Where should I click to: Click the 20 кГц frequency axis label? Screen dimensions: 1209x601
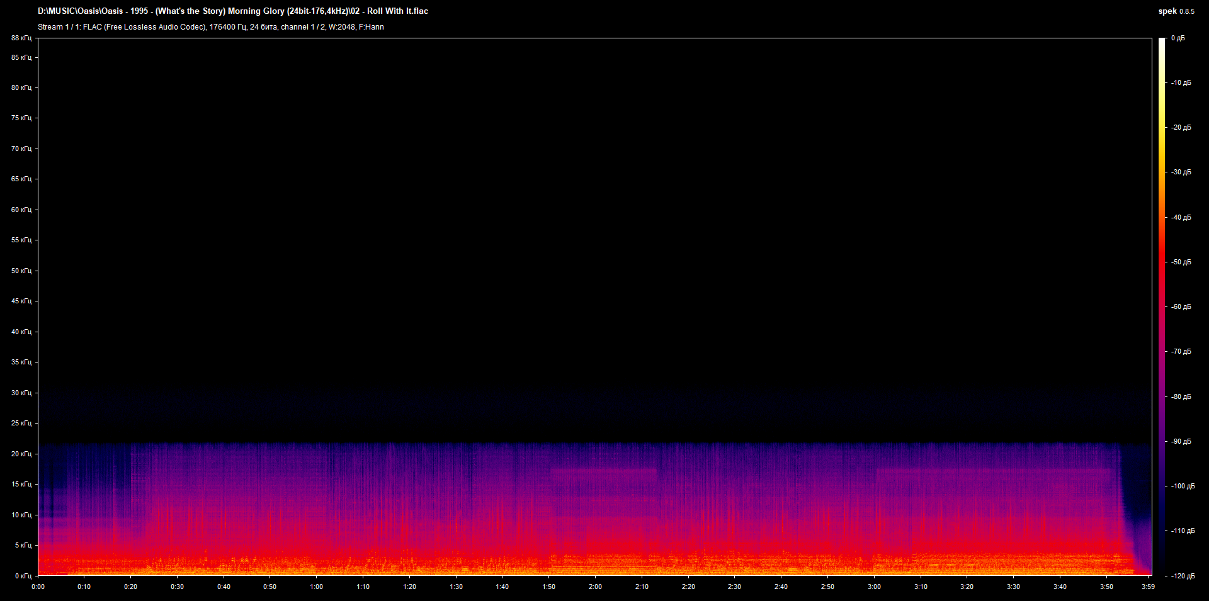[21, 454]
